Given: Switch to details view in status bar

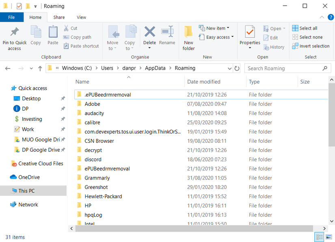Looking at the screenshot, I should [x=319, y=237].
